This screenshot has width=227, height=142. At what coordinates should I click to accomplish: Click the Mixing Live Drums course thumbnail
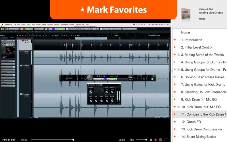(x=186, y=13)
